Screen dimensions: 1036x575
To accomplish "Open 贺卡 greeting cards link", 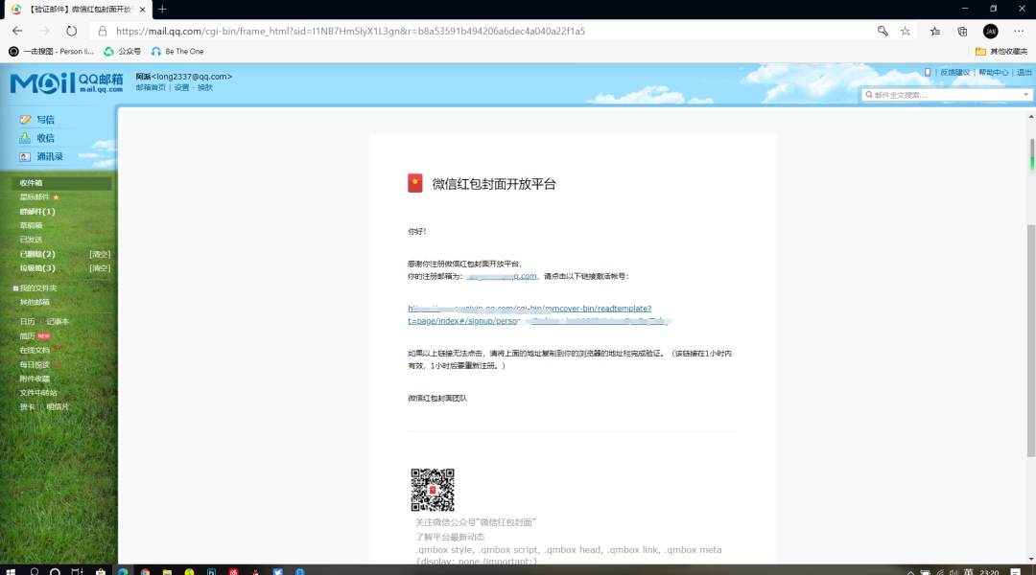I will pos(27,407).
